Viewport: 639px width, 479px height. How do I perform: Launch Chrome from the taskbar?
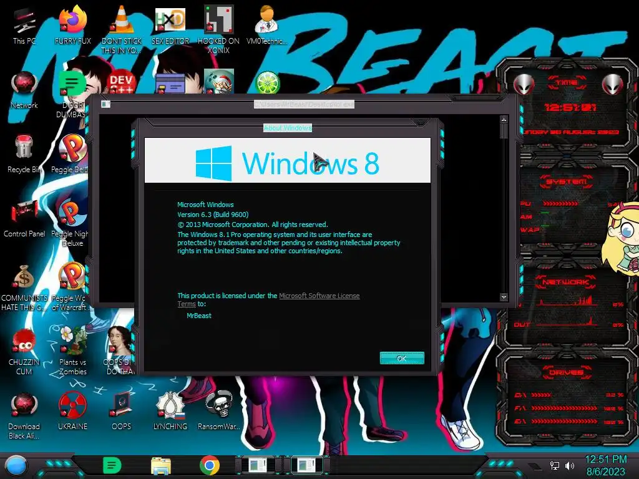pyautogui.click(x=210, y=465)
